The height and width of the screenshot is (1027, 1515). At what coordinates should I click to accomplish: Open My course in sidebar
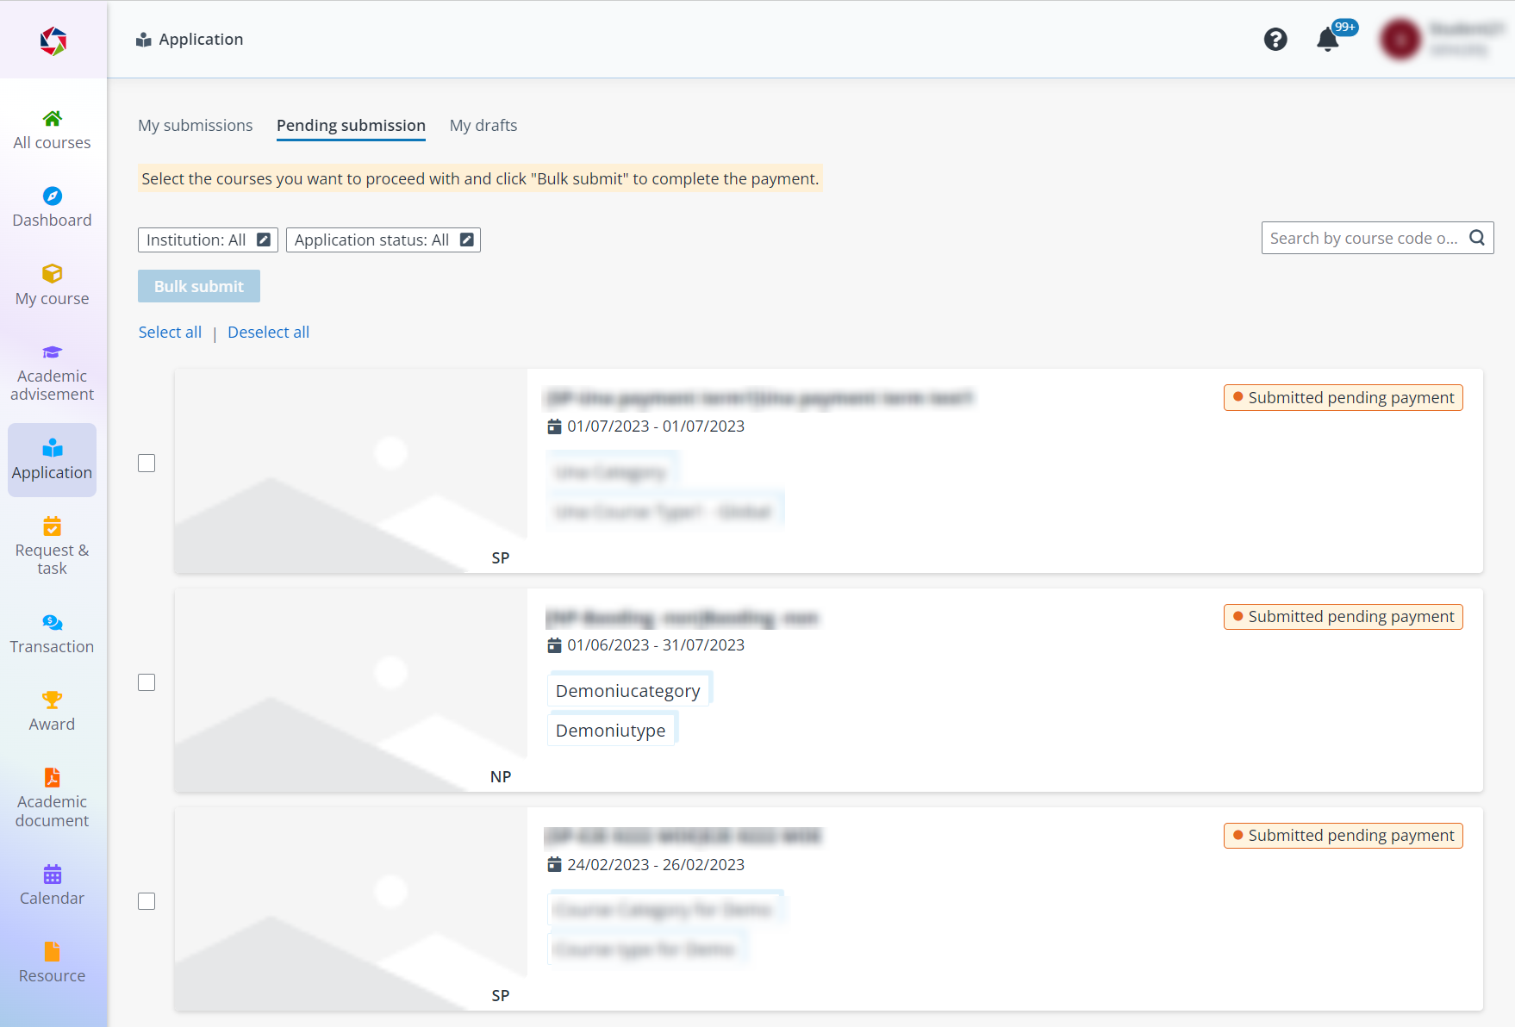(52, 285)
